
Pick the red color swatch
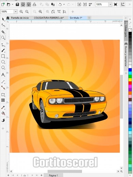pos(130,83)
